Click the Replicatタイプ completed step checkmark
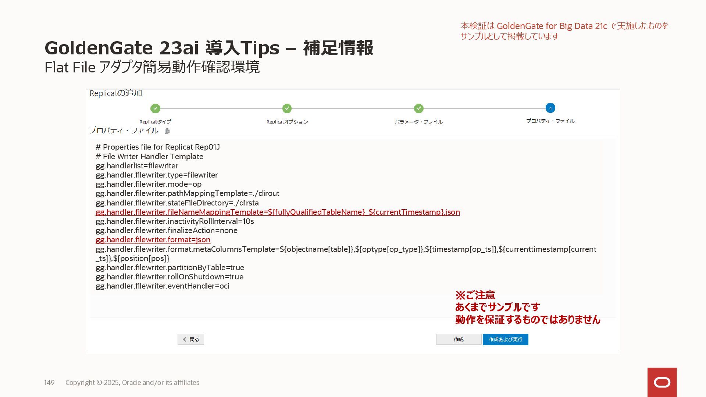Screen dimensions: 706x397 (x=155, y=108)
